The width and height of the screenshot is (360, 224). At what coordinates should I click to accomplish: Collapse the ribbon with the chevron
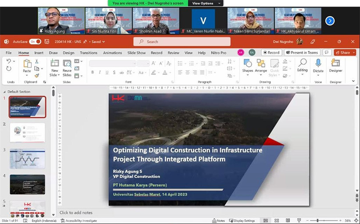click(x=353, y=81)
